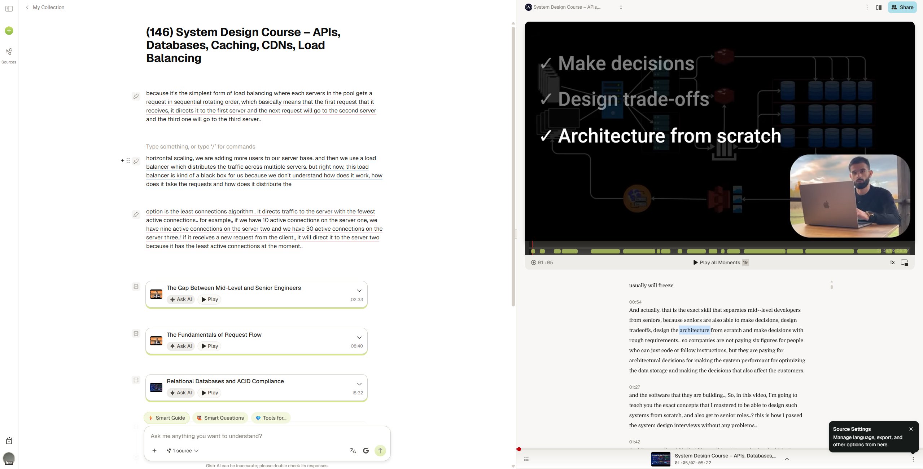Click plus icon to add block near horizontal scaling
923x469 pixels.
(123, 160)
